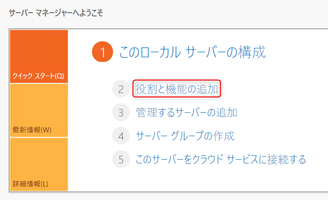Click the gray number 2 circle
This screenshot has height=200, width=328.
click(x=121, y=89)
